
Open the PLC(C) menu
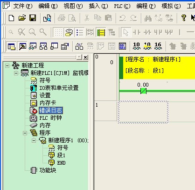122,6
